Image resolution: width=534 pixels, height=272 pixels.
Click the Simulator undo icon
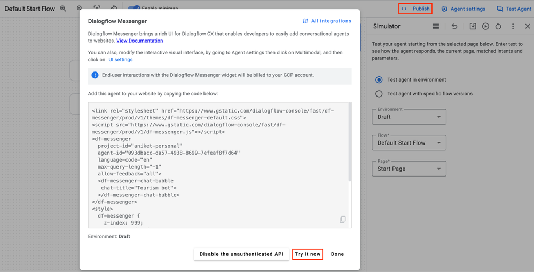pos(454,26)
